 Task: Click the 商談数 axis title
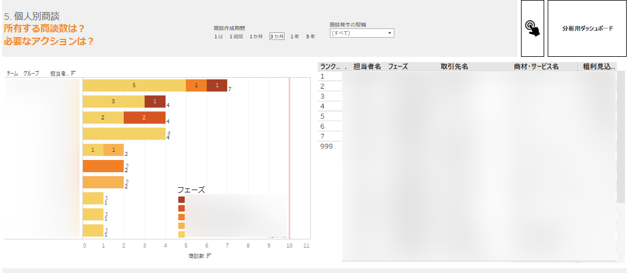point(196,256)
